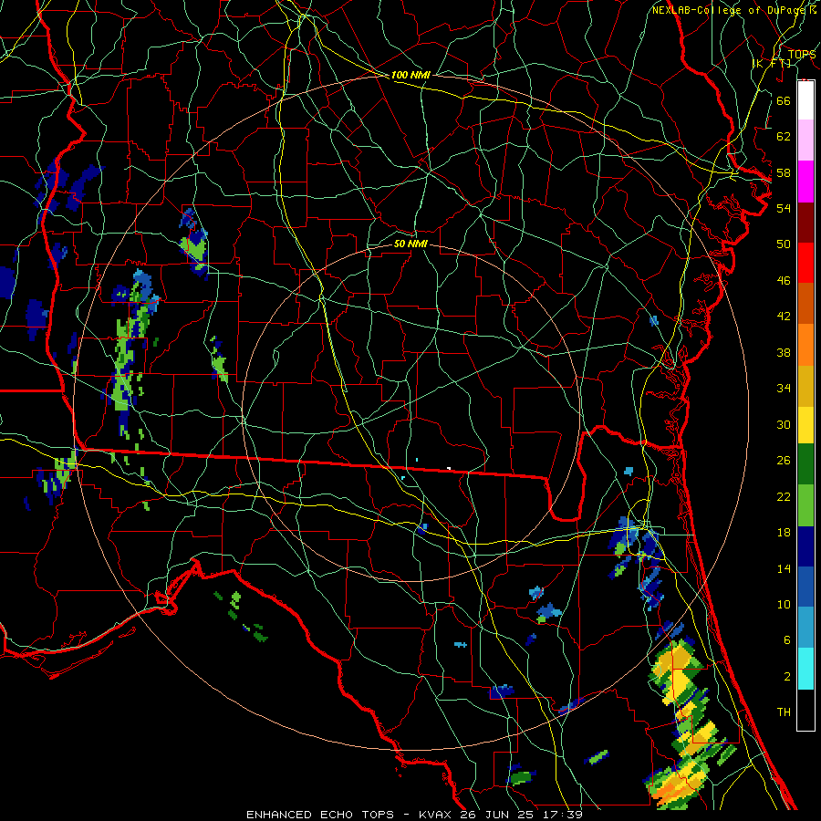Click the legend value "30"
This screenshot has width=821, height=821.
(x=784, y=424)
